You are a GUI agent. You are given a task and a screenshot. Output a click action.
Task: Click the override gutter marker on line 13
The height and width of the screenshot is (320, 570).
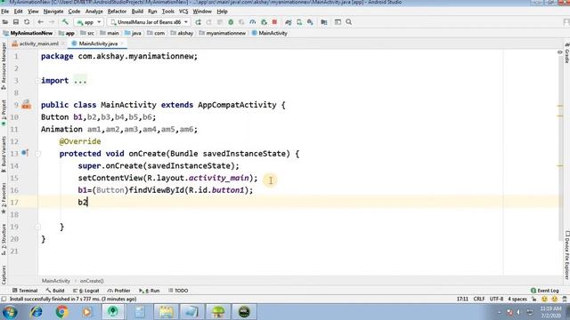tap(25, 153)
